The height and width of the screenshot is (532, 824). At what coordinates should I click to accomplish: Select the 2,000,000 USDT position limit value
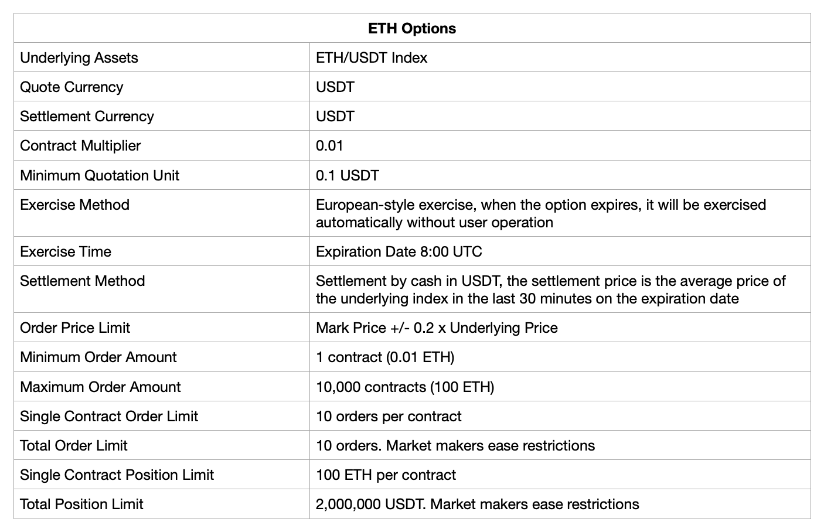[x=477, y=504]
